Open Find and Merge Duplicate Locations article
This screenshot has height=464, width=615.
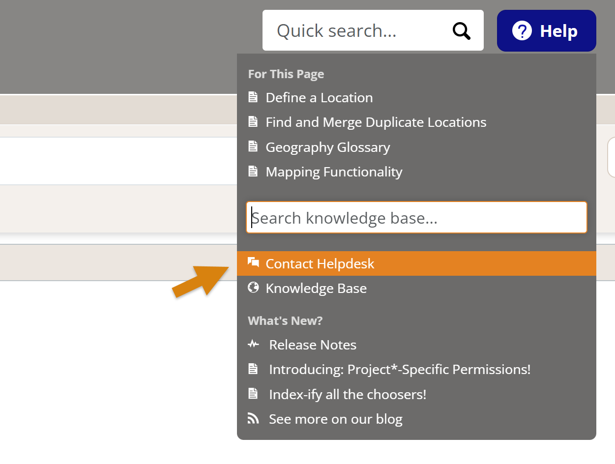click(x=376, y=122)
